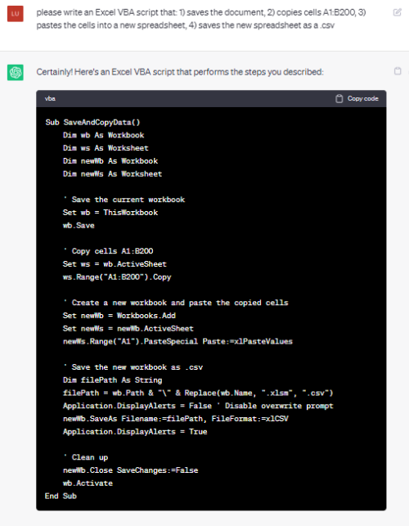409x526 pixels.
Task: Click the 'Set newWb = Workbooks.Add' line
Action: point(119,316)
